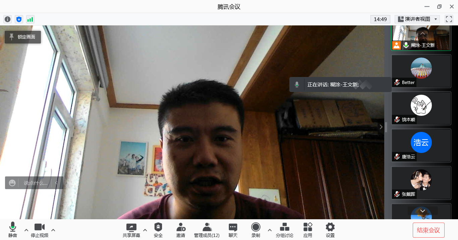Image resolution: width=458 pixels, height=240 pixels.
Task: Open Settings (设置) gear
Action: [x=330, y=230]
